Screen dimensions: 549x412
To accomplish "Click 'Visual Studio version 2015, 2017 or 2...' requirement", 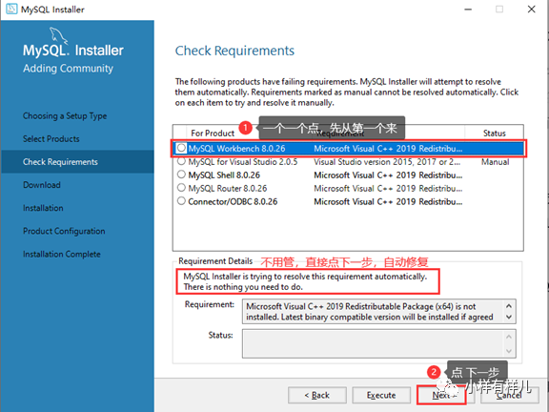I will tap(387, 162).
